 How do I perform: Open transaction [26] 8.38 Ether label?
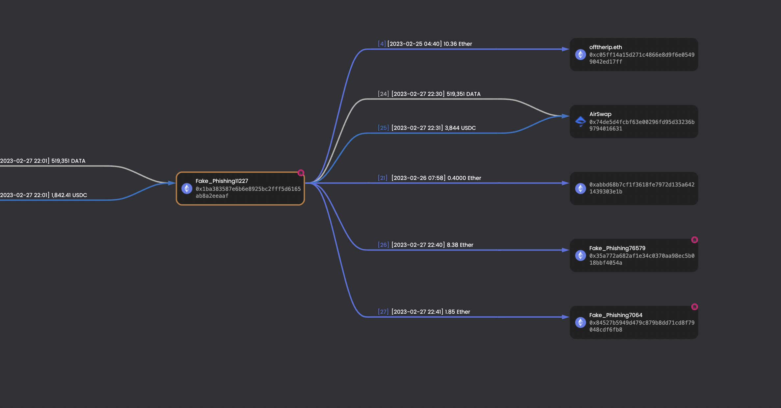[425, 245]
